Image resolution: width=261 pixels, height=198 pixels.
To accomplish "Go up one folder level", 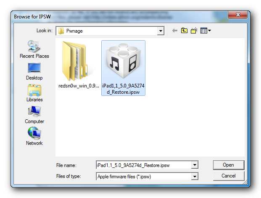I will coord(184,31).
